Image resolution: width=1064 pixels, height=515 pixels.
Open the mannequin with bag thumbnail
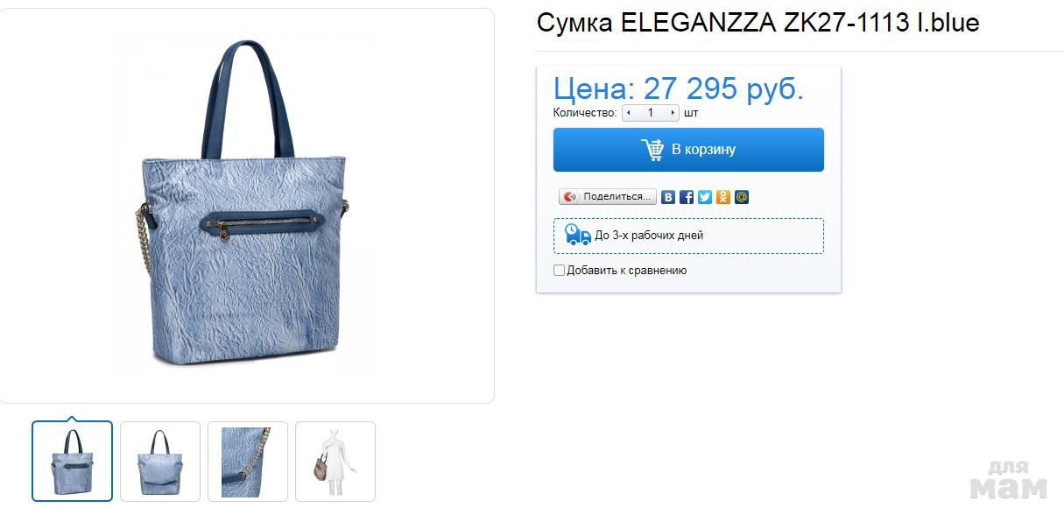(335, 461)
